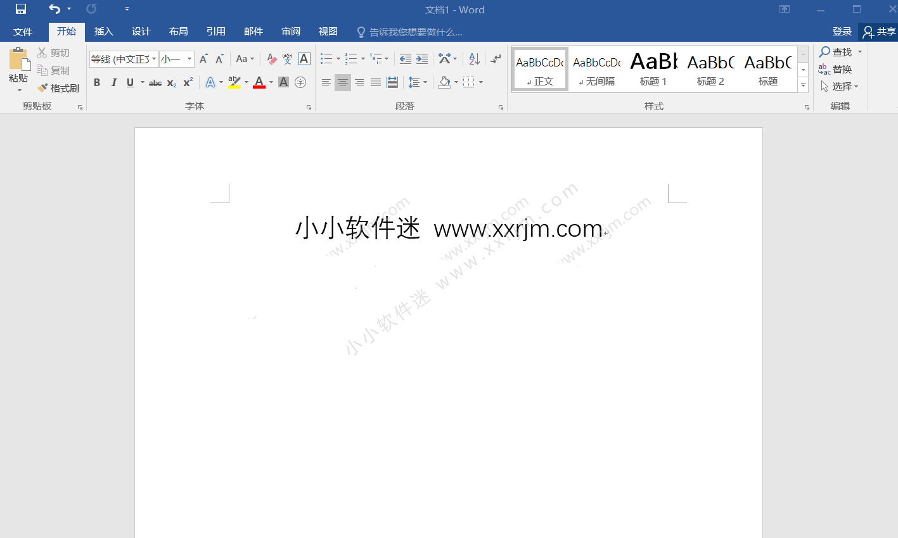The height and width of the screenshot is (538, 898).
Task: Toggle italic formatting
Action: coord(114,82)
